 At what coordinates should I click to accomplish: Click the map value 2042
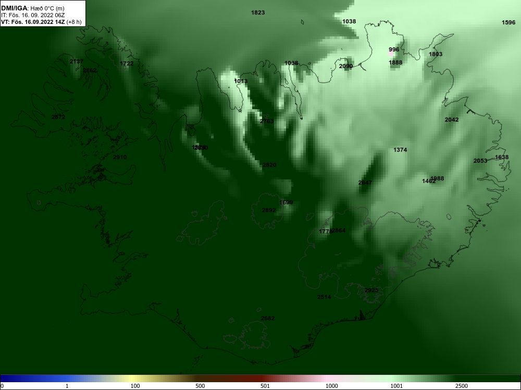click(452, 120)
